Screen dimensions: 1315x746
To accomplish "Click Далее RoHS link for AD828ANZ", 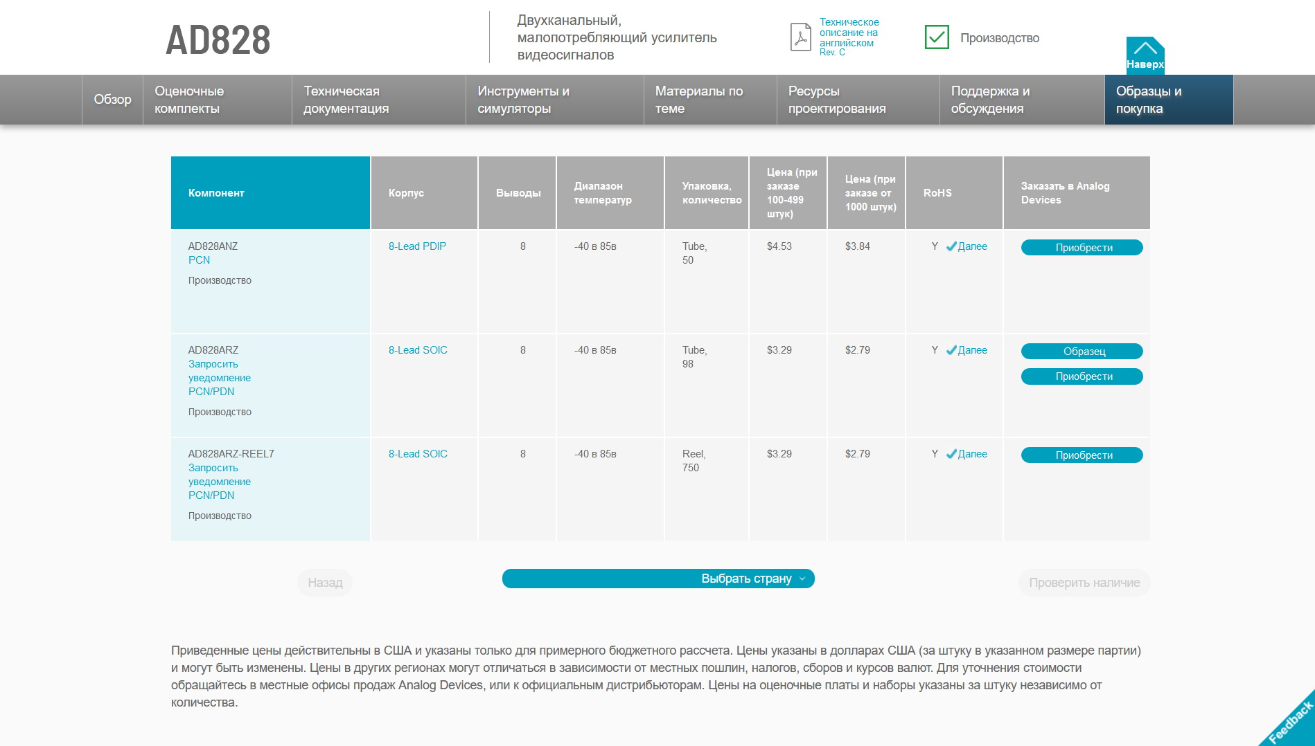I will click(973, 246).
